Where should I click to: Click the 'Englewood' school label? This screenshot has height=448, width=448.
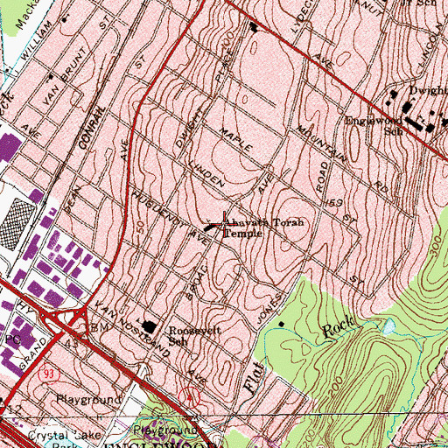pos(374,121)
